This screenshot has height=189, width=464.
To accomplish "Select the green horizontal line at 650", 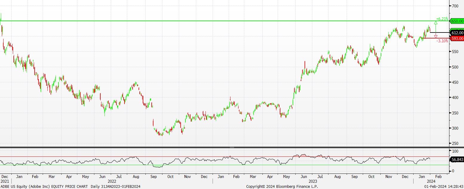I will 209,21.
